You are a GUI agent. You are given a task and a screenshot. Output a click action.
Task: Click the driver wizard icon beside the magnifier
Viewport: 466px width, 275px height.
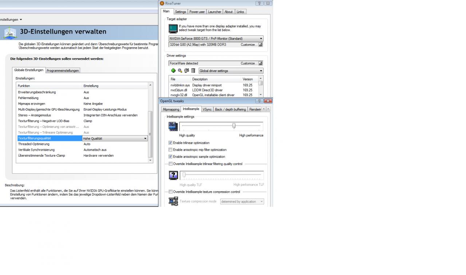pos(186,71)
